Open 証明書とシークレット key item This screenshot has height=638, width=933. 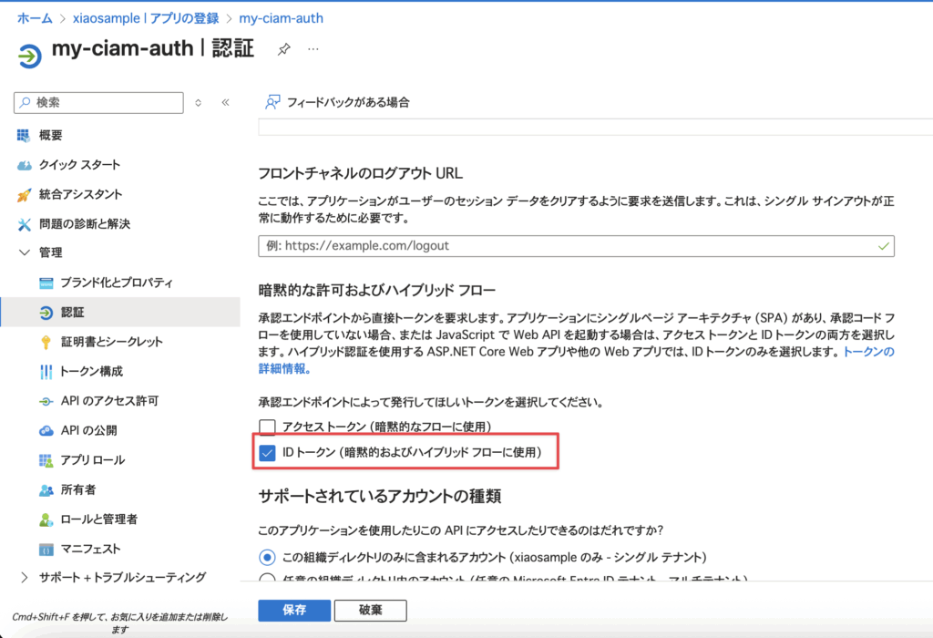pyautogui.click(x=111, y=342)
